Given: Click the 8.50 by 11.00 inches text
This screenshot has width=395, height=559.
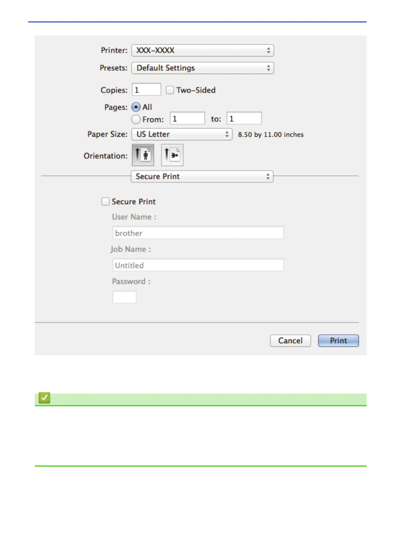Looking at the screenshot, I should (271, 135).
